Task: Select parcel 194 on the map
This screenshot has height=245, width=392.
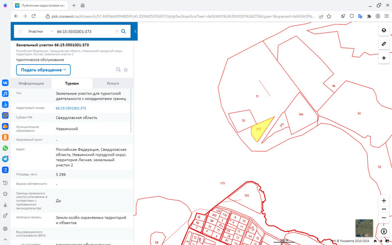Action: click(x=301, y=114)
